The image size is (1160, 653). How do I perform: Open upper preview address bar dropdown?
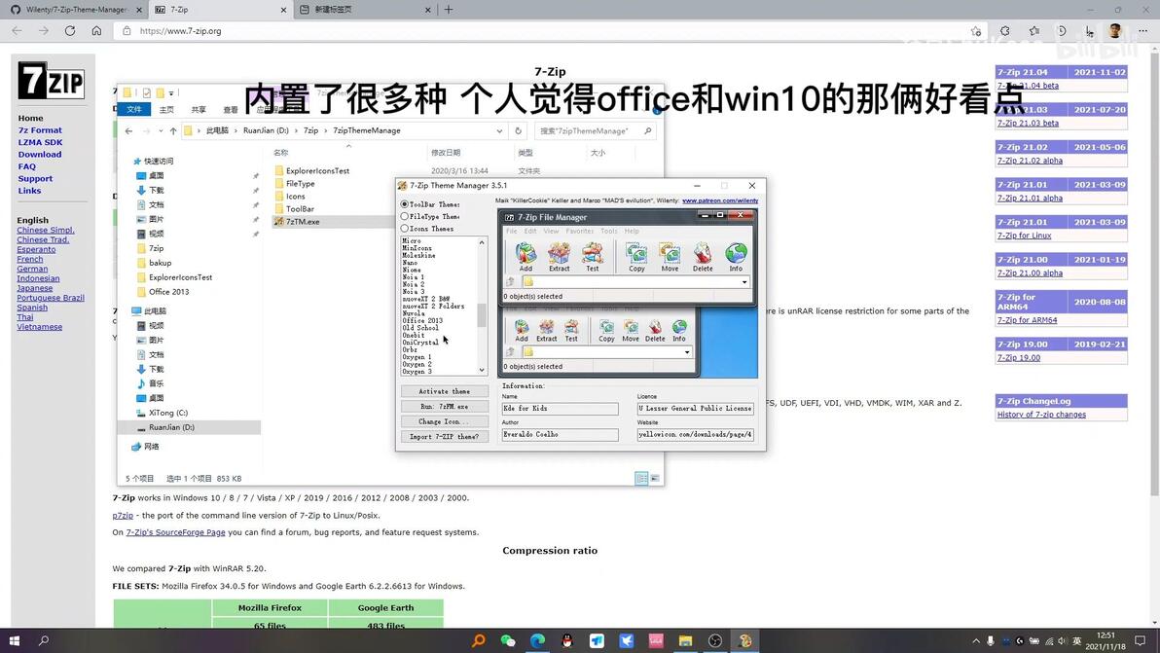coord(744,282)
